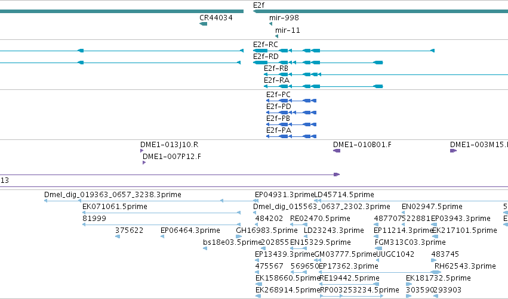
Task: Select the 202855 feature label
Action: [275, 243]
